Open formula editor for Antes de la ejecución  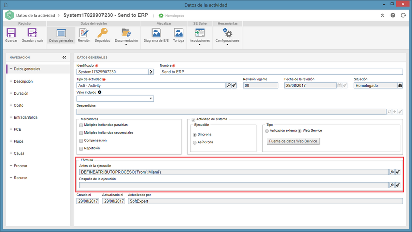[x=392, y=172]
